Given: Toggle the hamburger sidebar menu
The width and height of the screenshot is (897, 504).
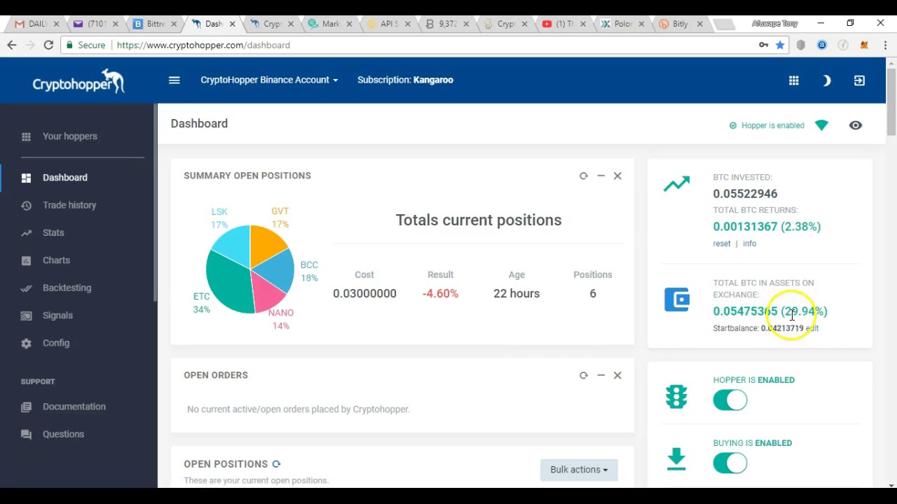Looking at the screenshot, I should point(174,80).
